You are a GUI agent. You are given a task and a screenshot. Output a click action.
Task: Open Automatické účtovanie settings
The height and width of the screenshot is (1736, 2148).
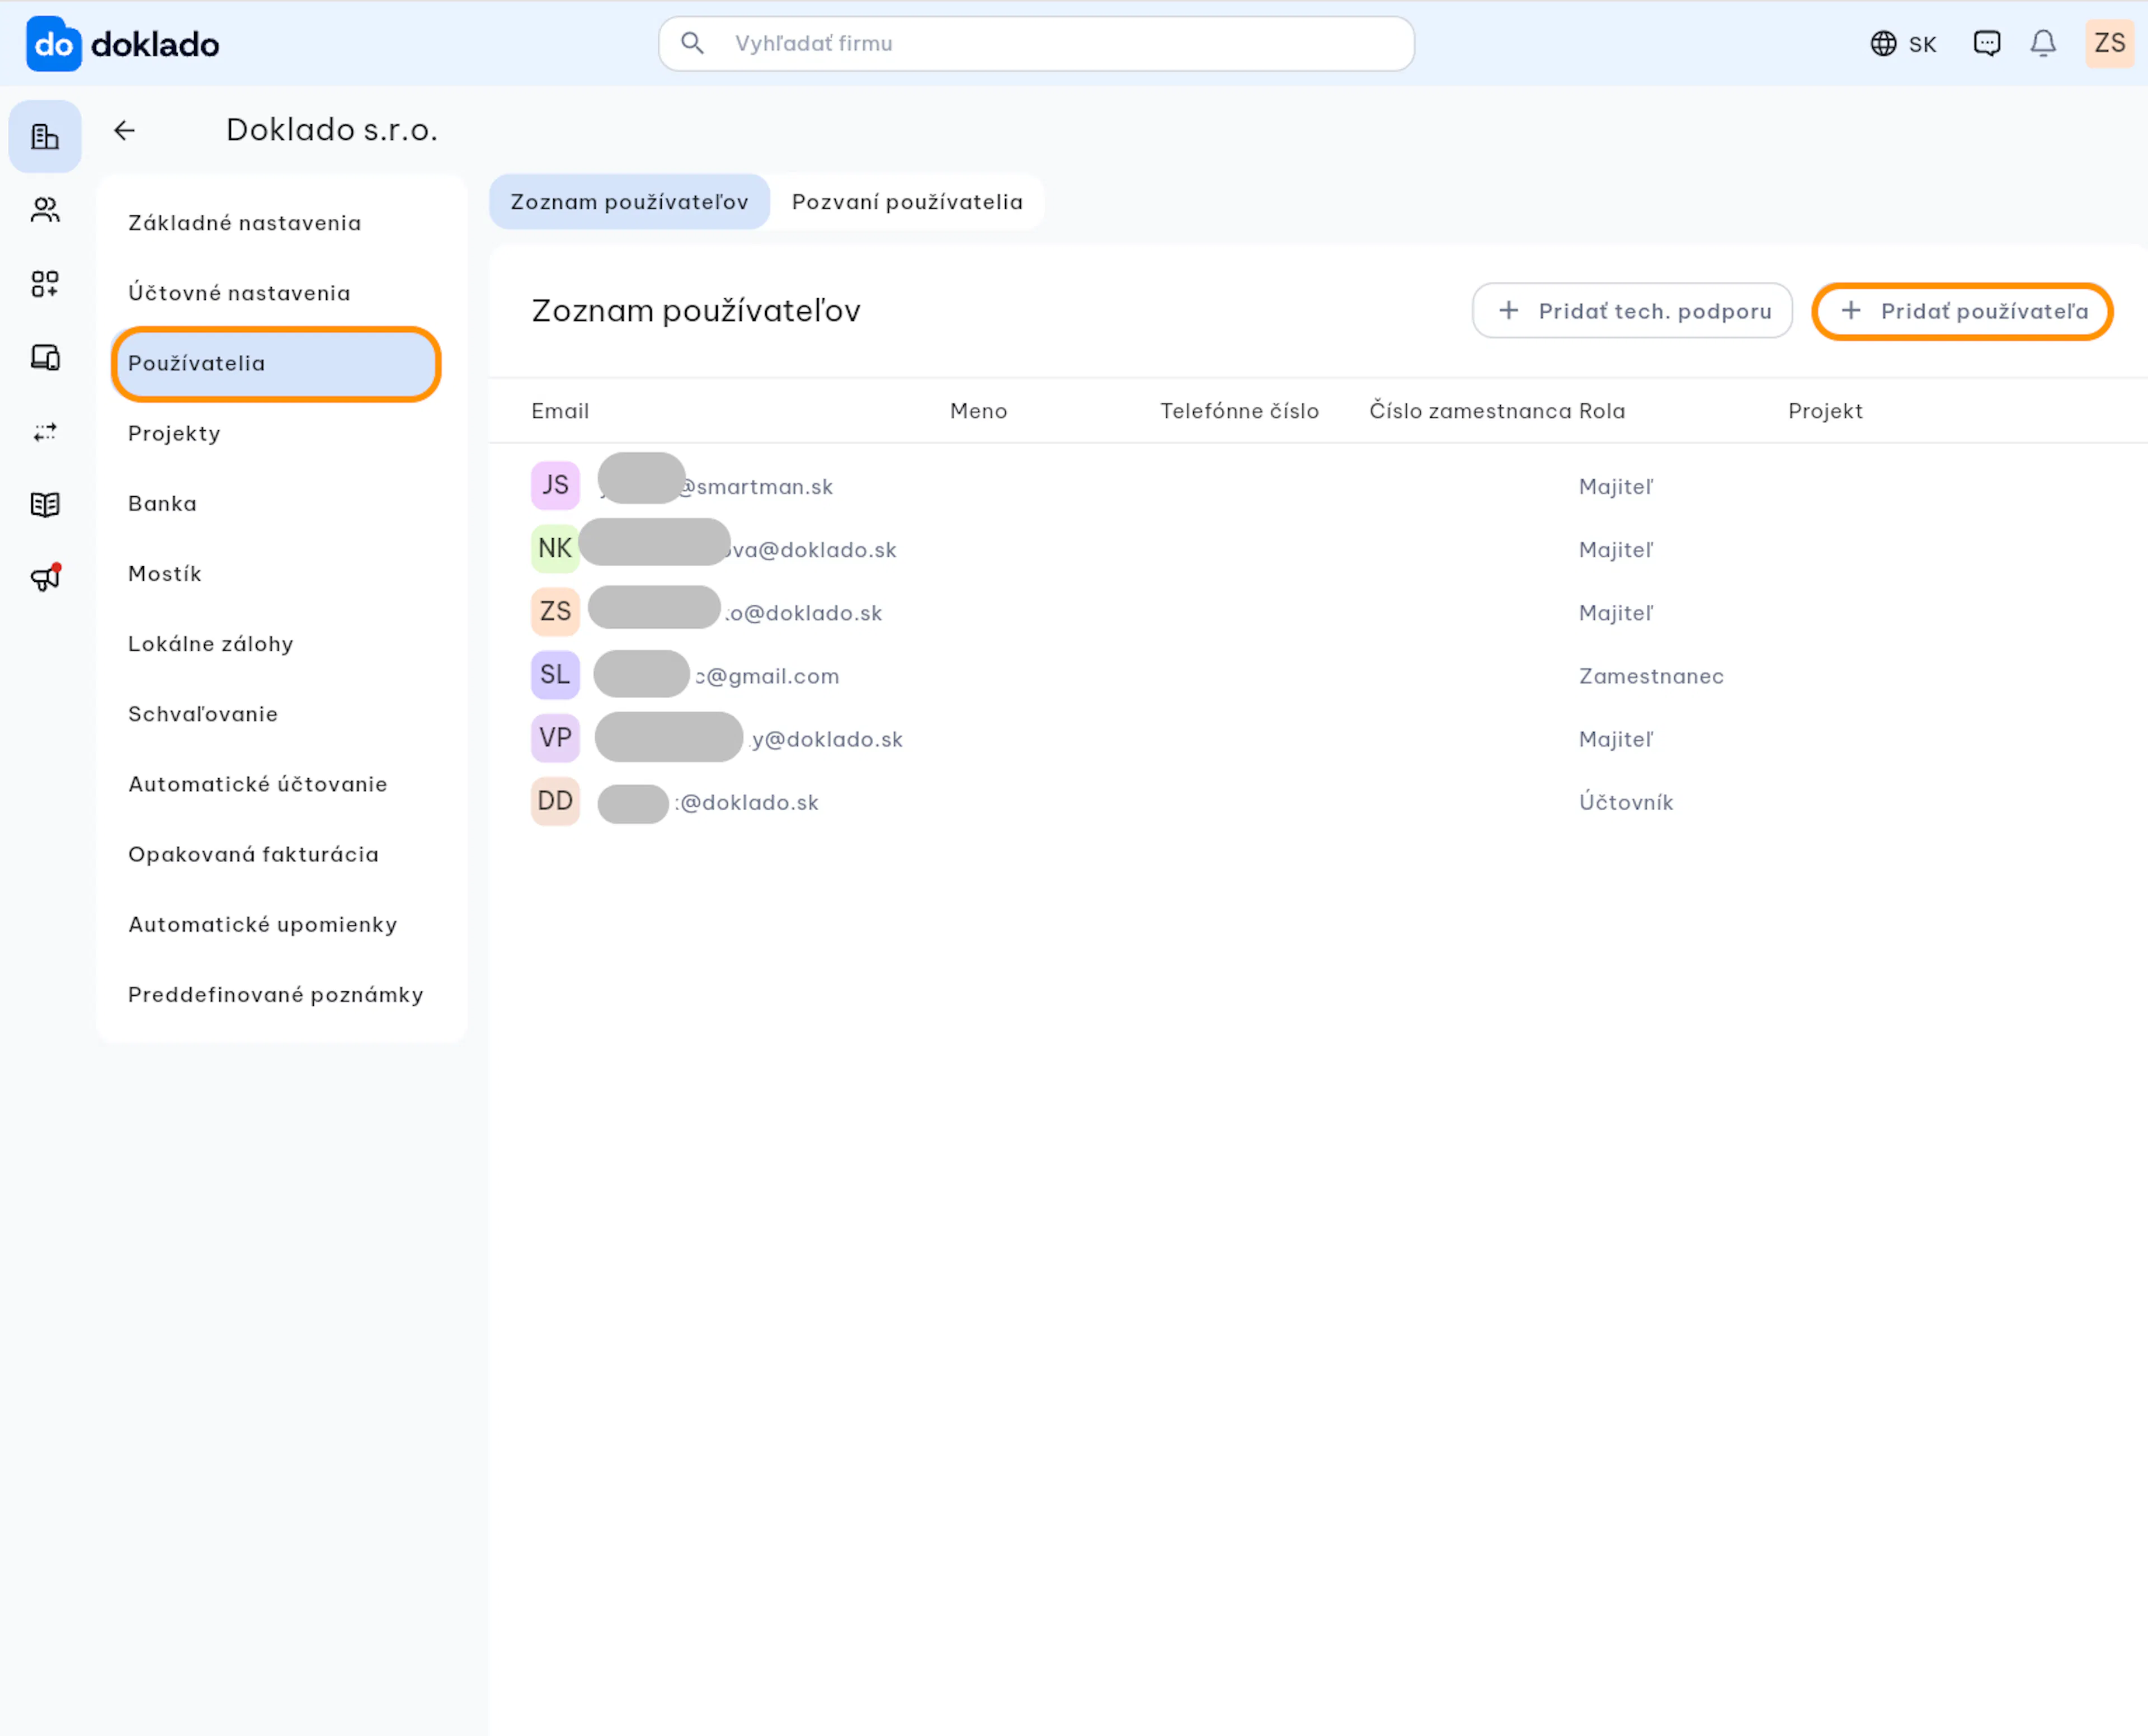(x=258, y=784)
